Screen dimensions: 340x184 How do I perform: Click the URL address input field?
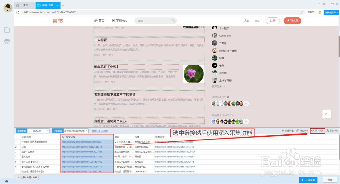(160, 12)
